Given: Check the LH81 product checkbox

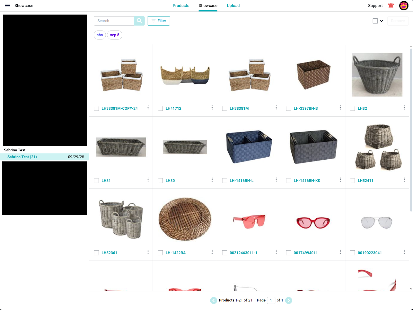Looking at the screenshot, I should pos(96,181).
